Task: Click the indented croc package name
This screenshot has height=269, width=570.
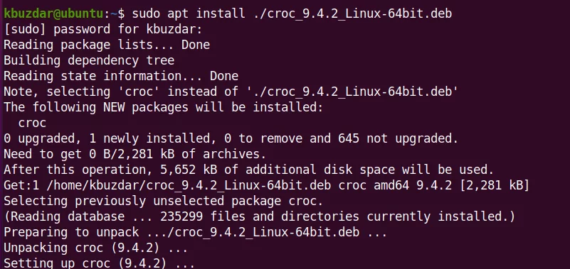Action: 32,123
